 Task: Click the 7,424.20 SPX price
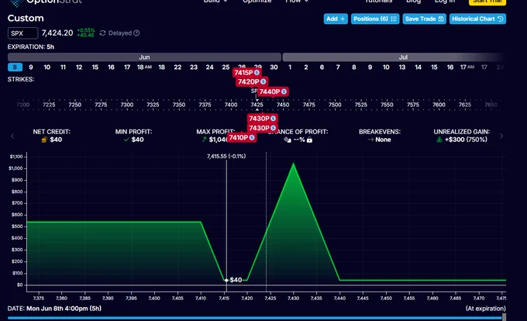point(57,33)
